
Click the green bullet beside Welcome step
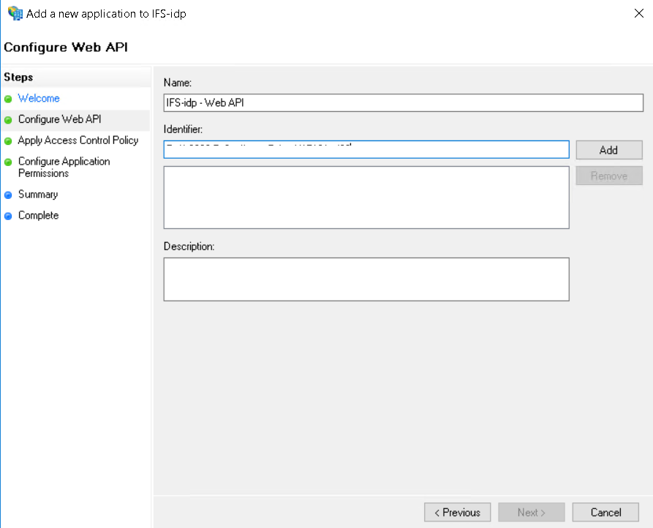pos(8,99)
